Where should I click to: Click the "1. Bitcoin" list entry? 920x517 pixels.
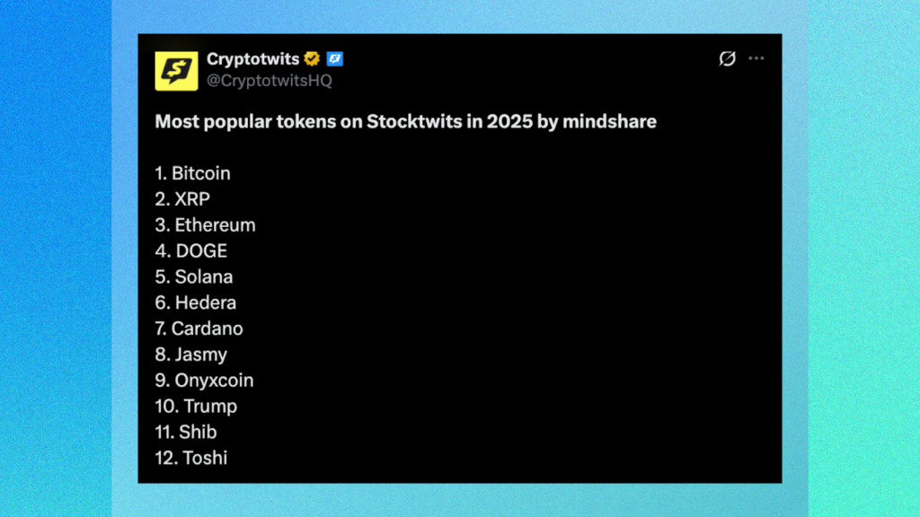(192, 173)
